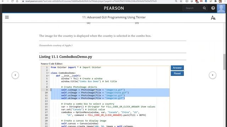Click the browser back arrow

tap(3, 1)
